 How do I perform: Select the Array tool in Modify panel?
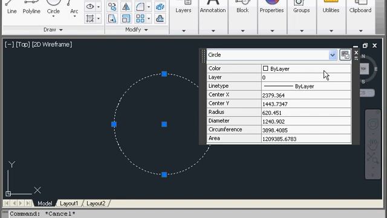click(140, 19)
